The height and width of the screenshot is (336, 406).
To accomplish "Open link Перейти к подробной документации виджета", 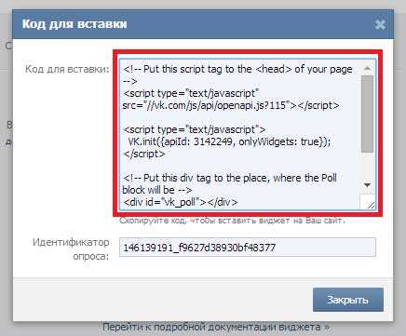I will coord(216,327).
